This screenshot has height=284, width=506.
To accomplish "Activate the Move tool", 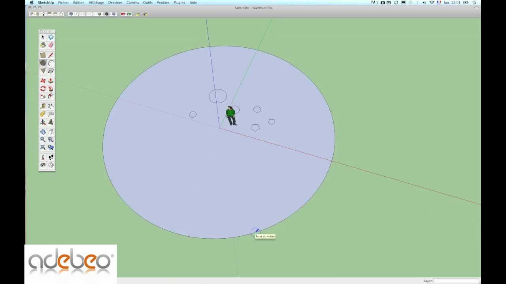I will coord(43,81).
